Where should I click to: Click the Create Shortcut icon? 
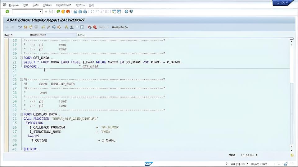(x=119, y=11)
